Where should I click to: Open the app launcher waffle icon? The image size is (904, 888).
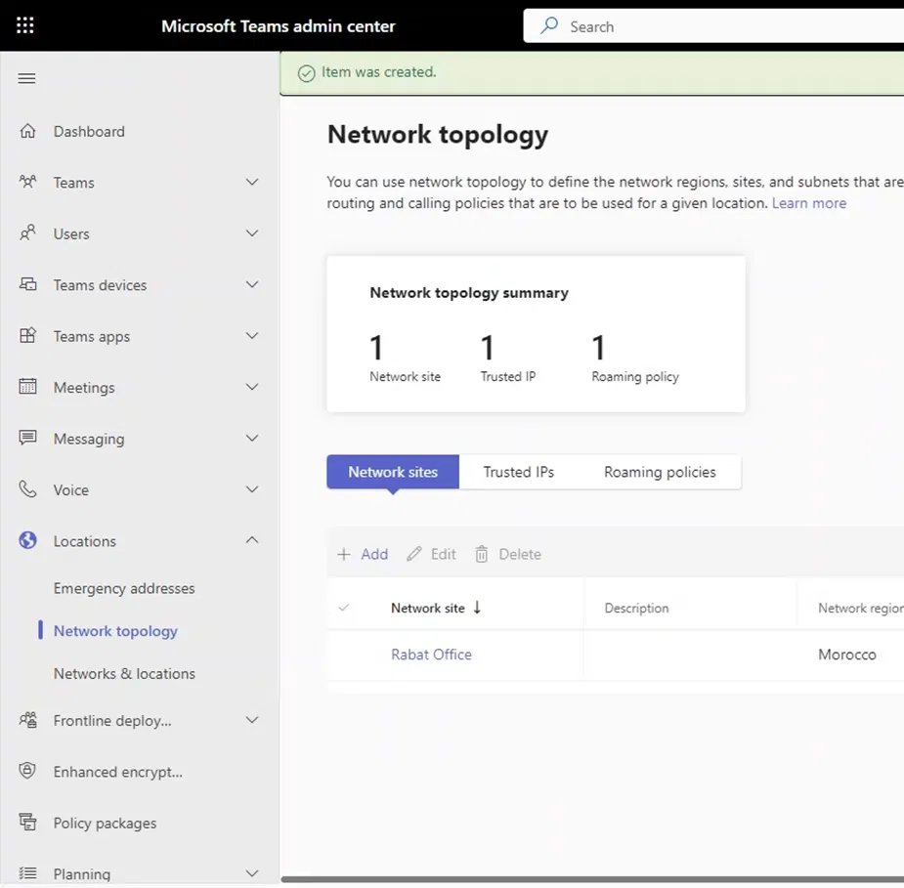tap(25, 26)
